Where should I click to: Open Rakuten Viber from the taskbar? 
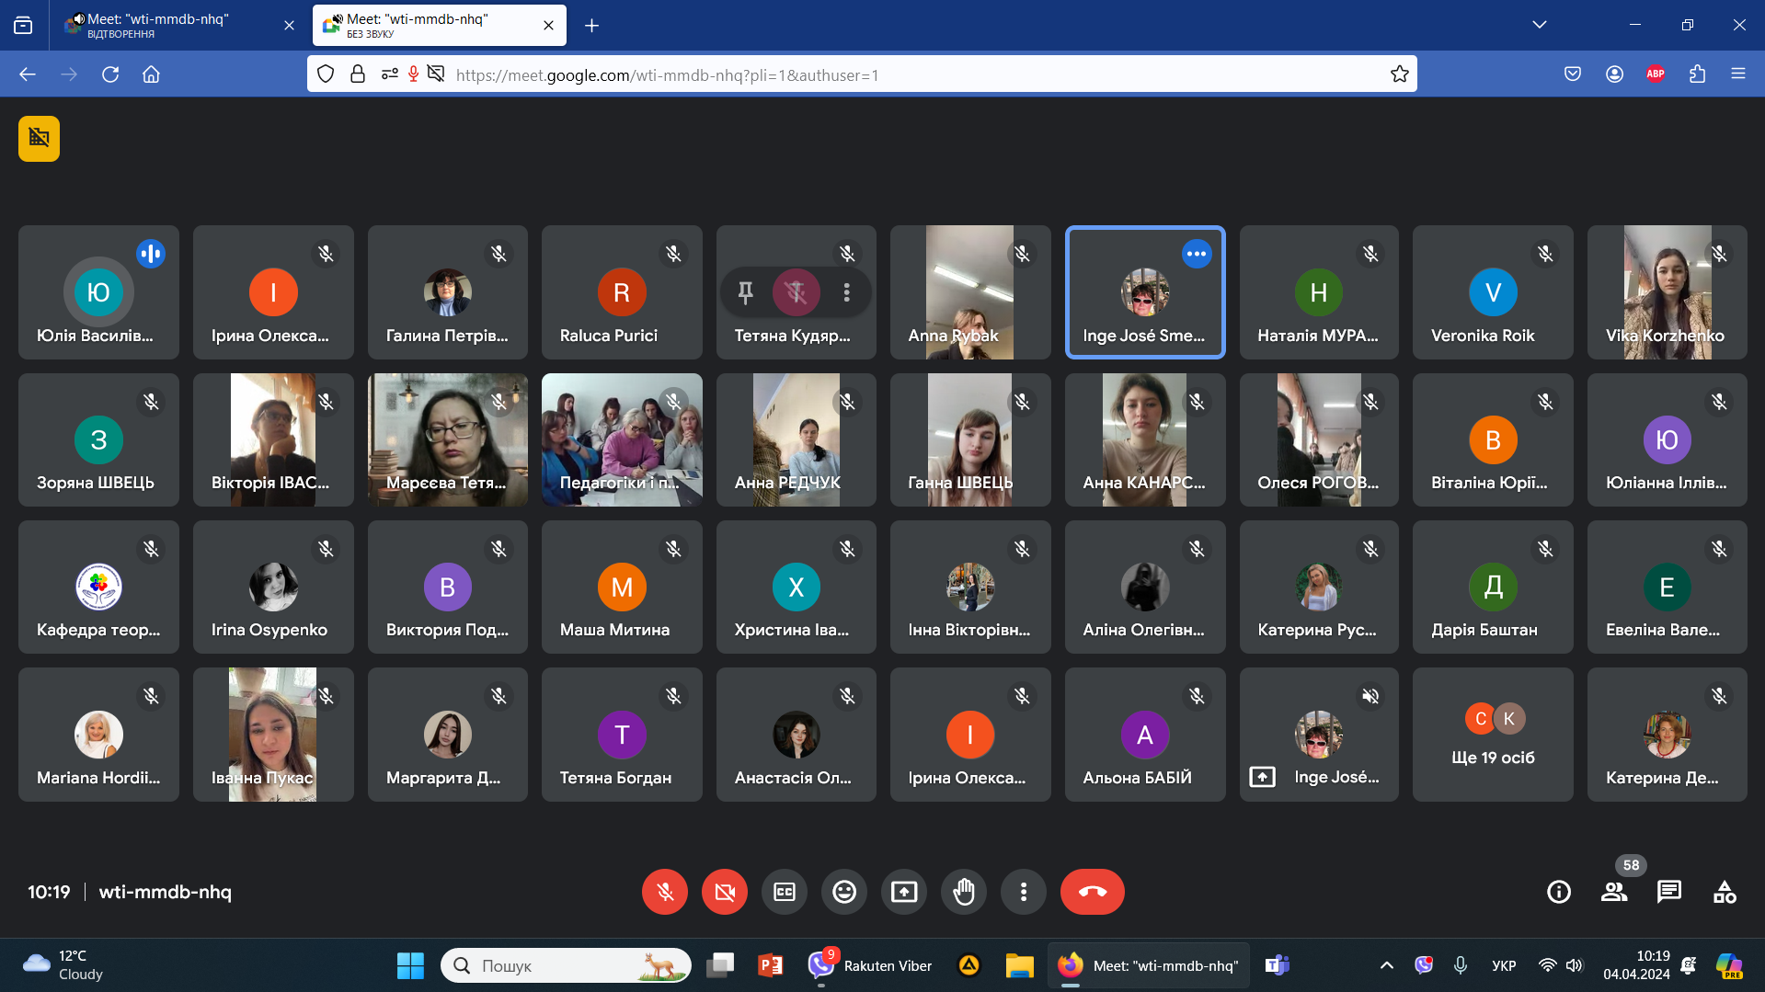(x=869, y=965)
